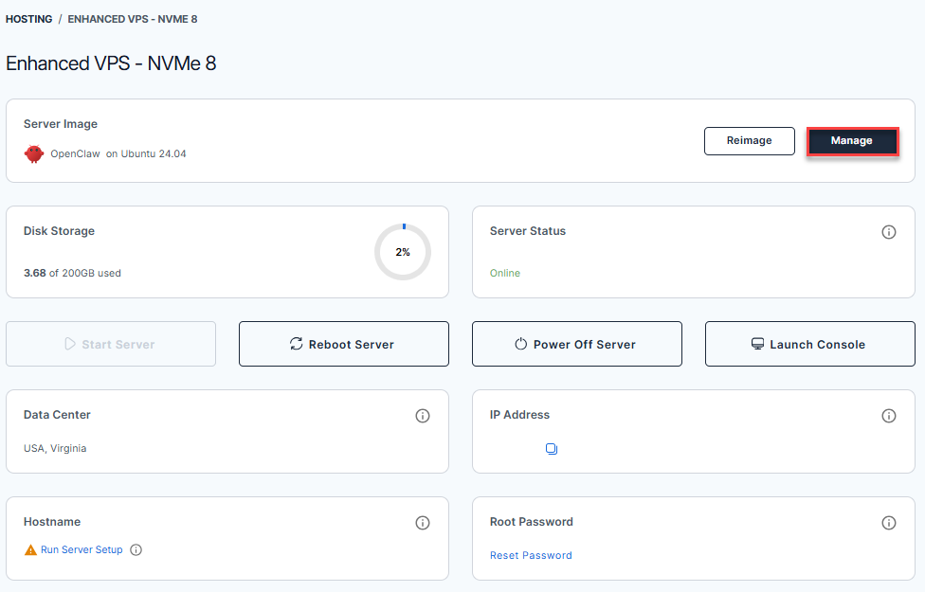Click the 'USA, Virginia' data center value
This screenshot has width=925, height=592.
point(55,448)
